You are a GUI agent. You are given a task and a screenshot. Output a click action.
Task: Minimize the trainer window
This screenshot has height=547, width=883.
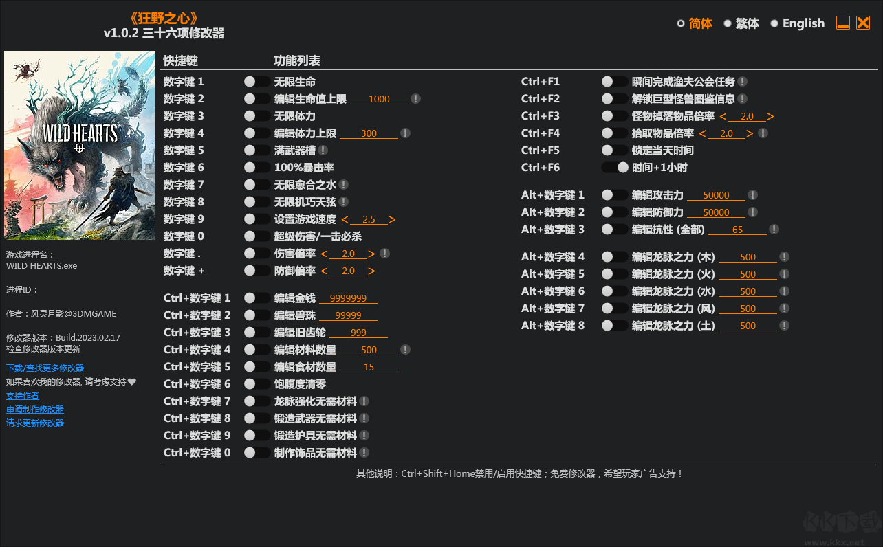[x=843, y=23]
